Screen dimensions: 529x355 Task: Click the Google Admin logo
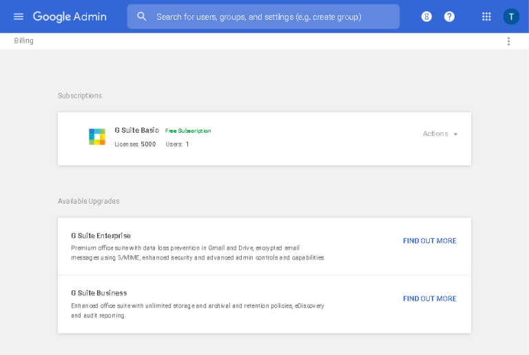(x=70, y=17)
